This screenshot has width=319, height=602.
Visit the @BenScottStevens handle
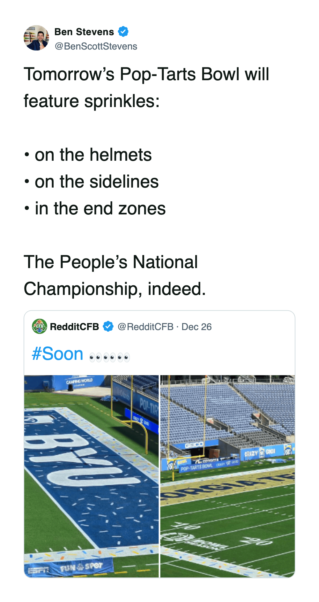pos(96,46)
